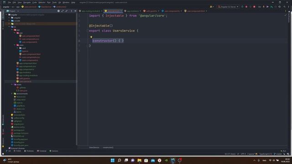Open the Edit menu
292x164 pixels.
14,2
